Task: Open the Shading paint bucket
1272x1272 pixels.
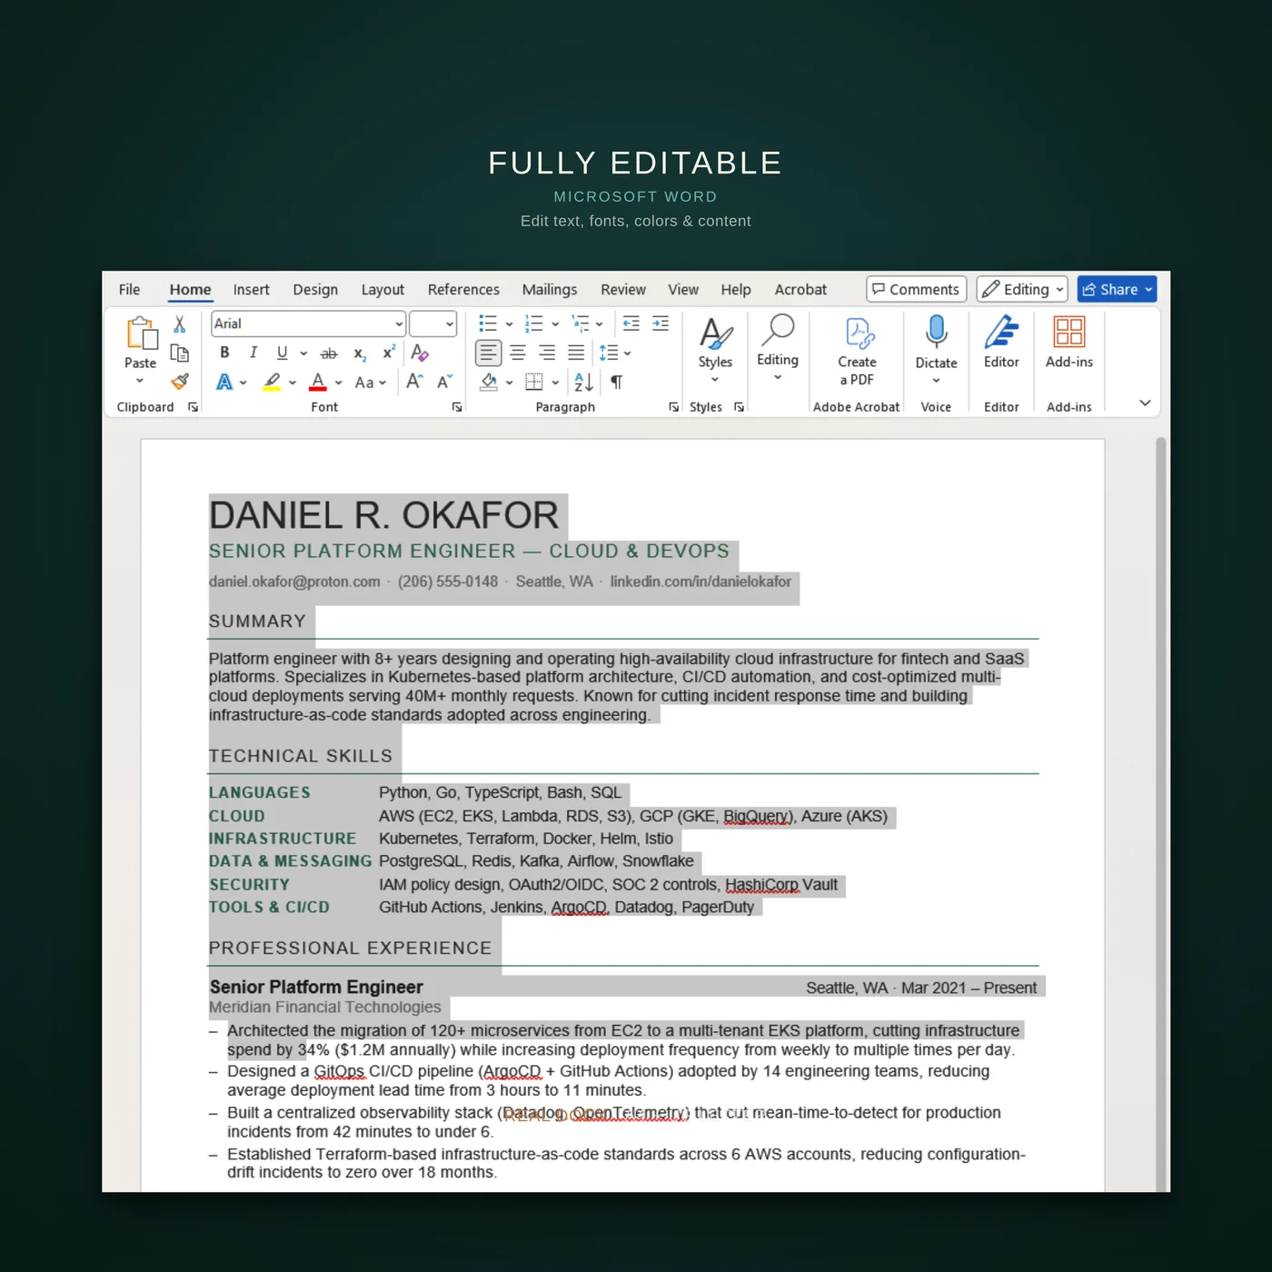Action: coord(489,382)
